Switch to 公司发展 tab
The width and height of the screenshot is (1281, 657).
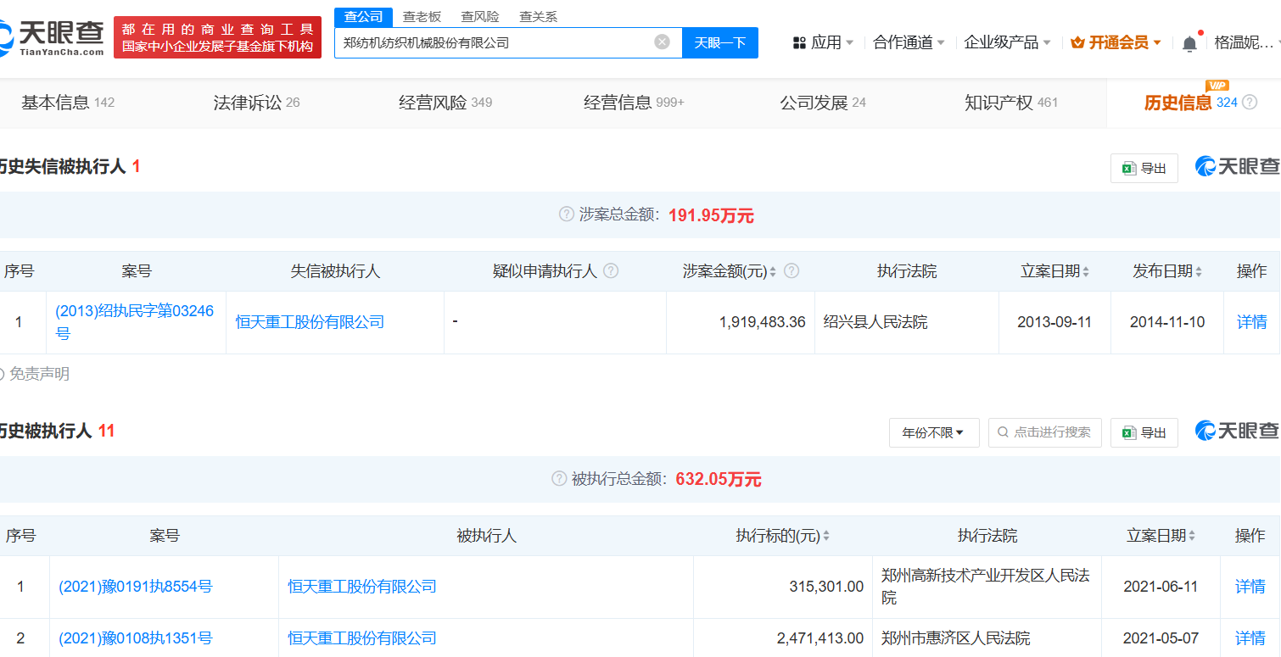pos(823,103)
